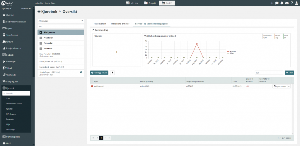Toggle Planlagt series in chart legend
The height and width of the screenshot is (146, 300).
click(x=233, y=51)
